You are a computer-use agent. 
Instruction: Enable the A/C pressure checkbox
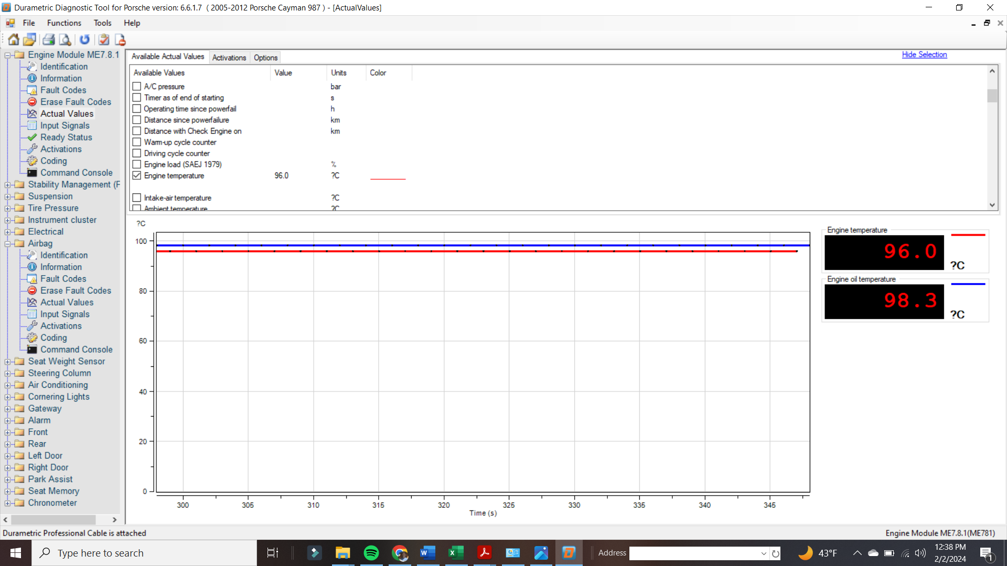coord(137,86)
